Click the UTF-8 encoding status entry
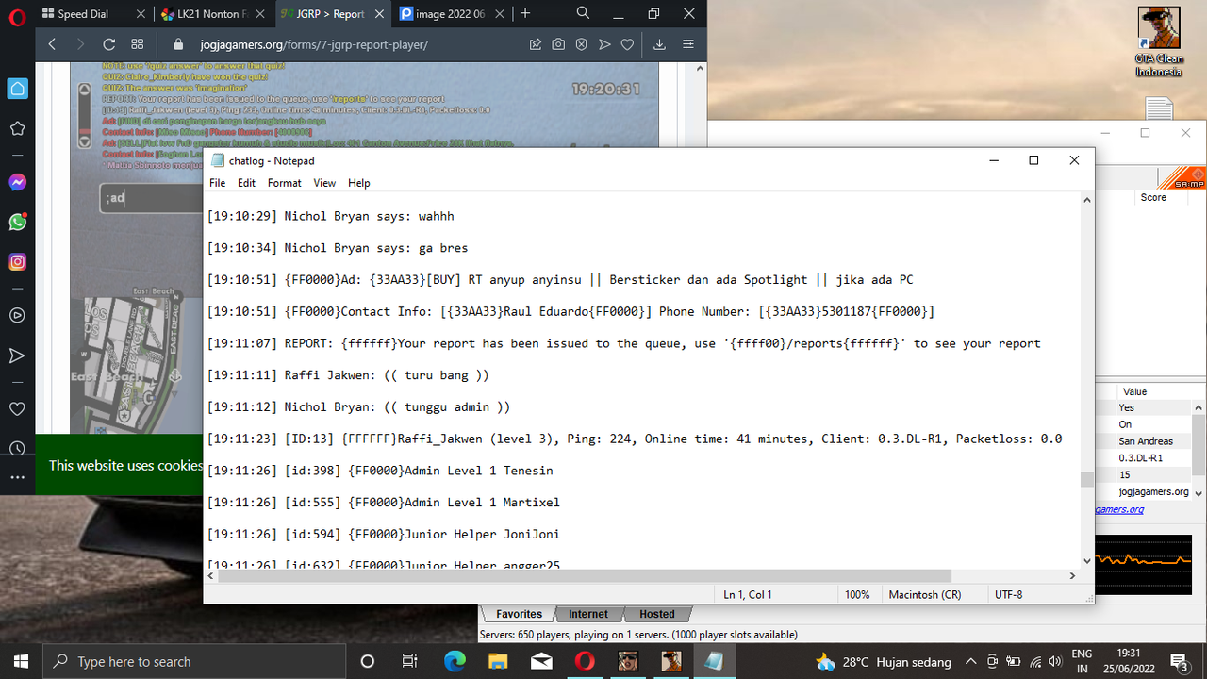The height and width of the screenshot is (679, 1207). 1008,595
